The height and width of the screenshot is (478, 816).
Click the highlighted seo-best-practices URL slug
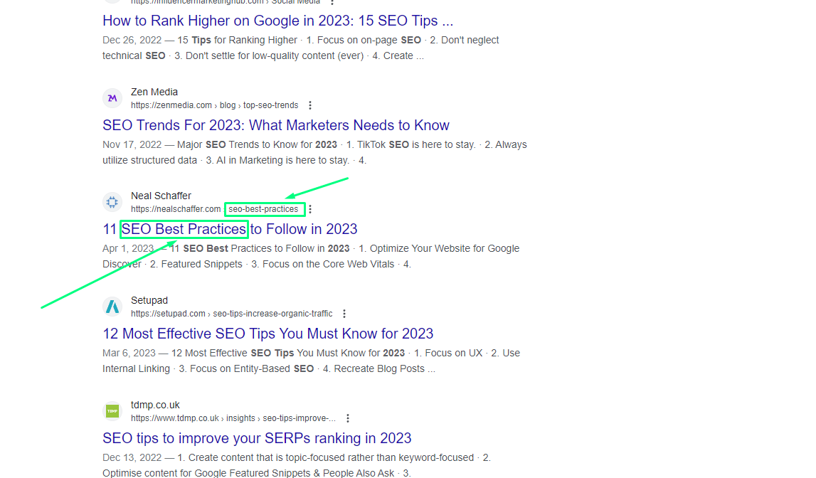tap(263, 209)
